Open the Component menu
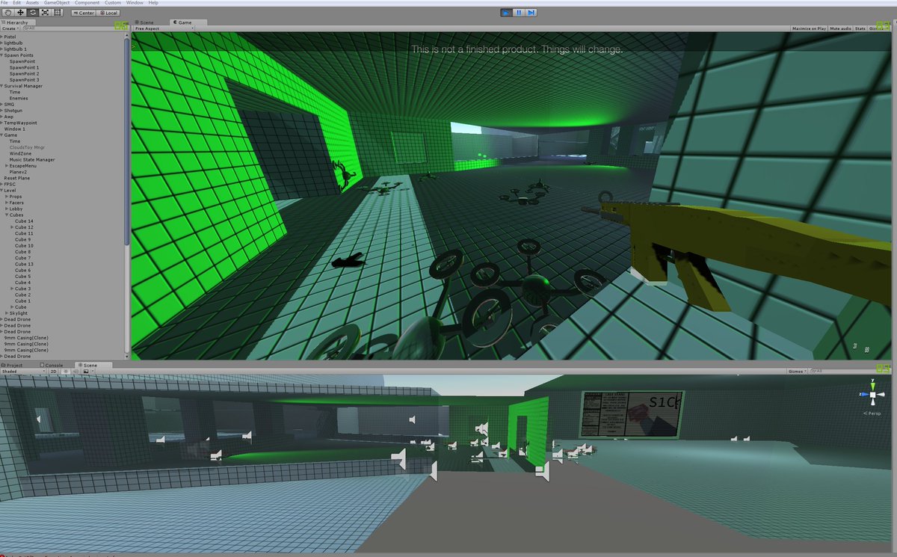This screenshot has width=897, height=557. click(87, 3)
